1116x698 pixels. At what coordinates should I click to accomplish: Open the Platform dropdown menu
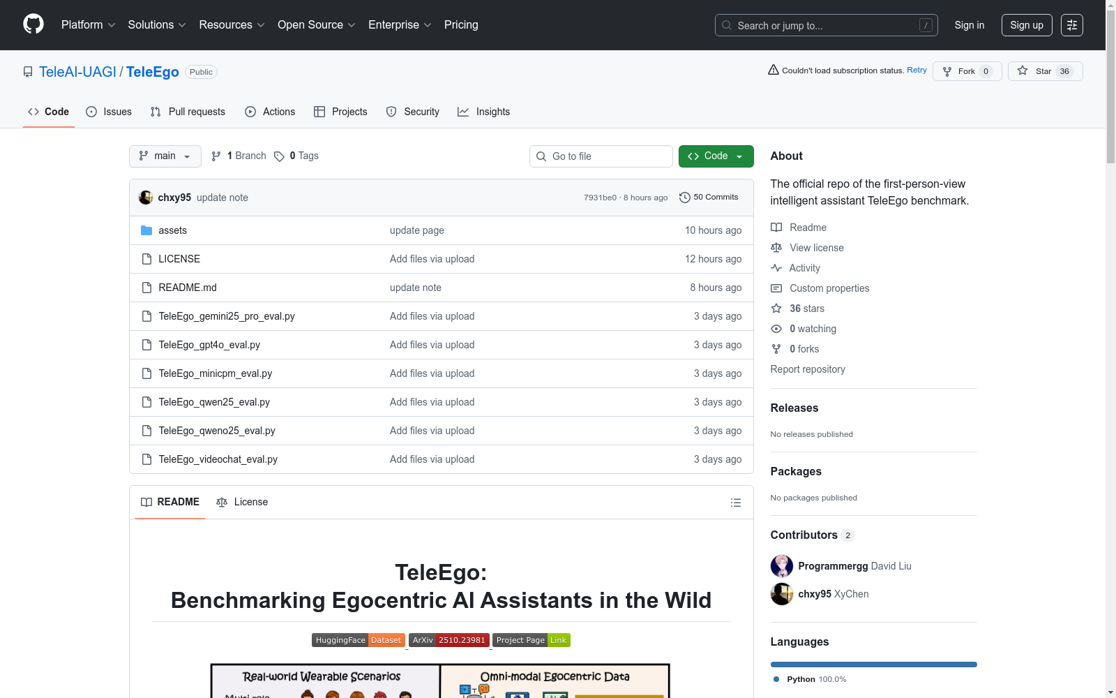tap(89, 25)
